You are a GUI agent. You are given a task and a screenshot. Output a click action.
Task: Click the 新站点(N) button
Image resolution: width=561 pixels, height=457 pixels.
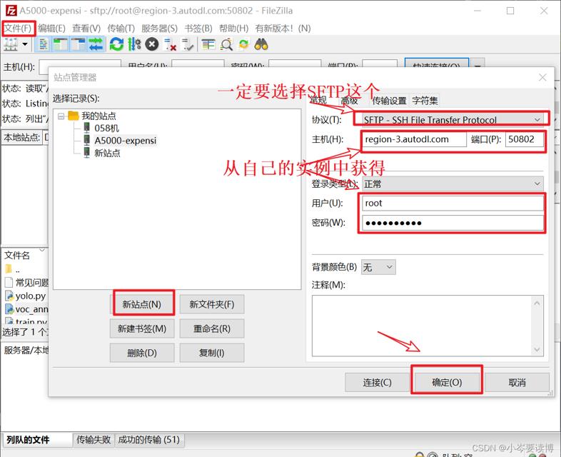point(142,304)
